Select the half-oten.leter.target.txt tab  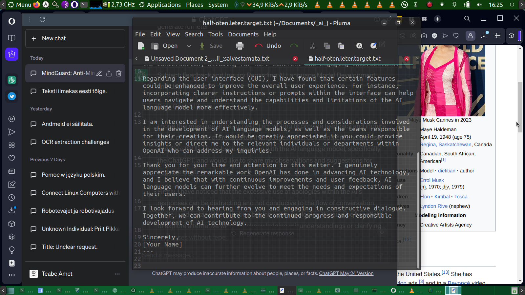[347, 59]
